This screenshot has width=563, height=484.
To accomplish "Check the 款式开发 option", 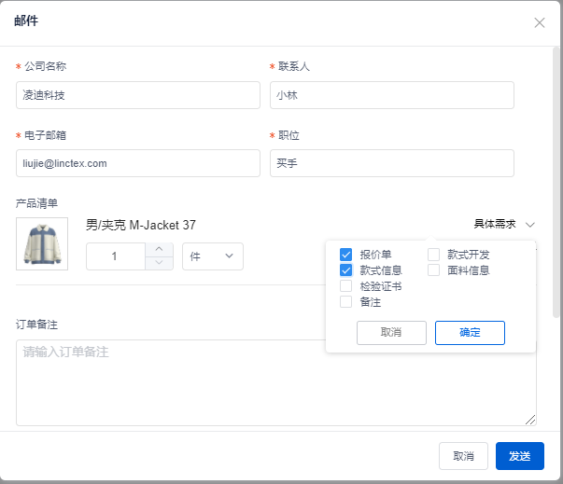I will coord(434,255).
